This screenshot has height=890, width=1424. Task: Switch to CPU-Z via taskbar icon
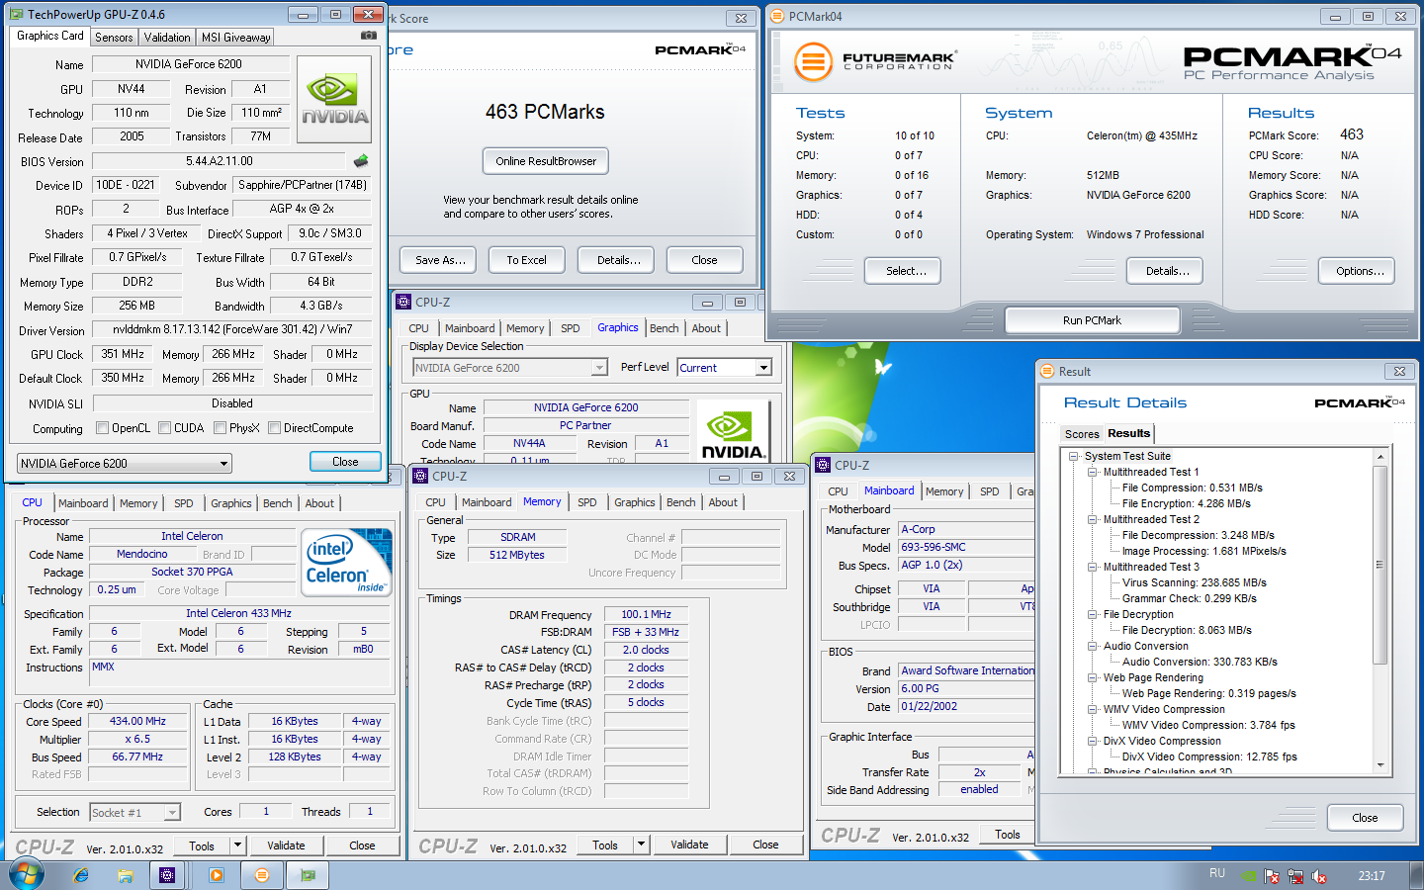point(167,875)
